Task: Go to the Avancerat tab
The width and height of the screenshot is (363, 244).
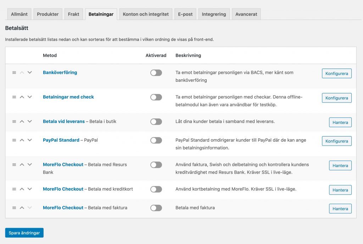Action: (x=246, y=14)
